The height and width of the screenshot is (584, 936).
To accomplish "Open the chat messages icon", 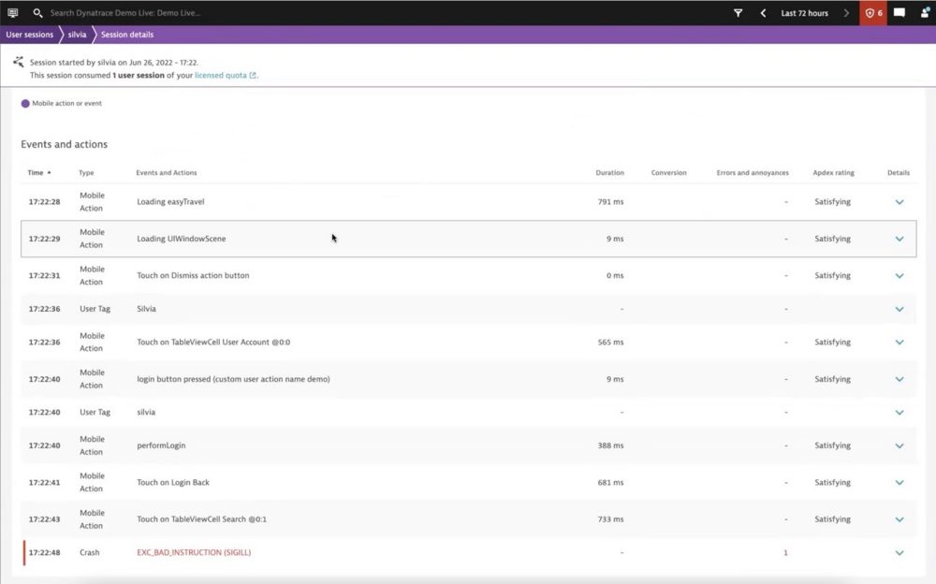I will (x=899, y=12).
